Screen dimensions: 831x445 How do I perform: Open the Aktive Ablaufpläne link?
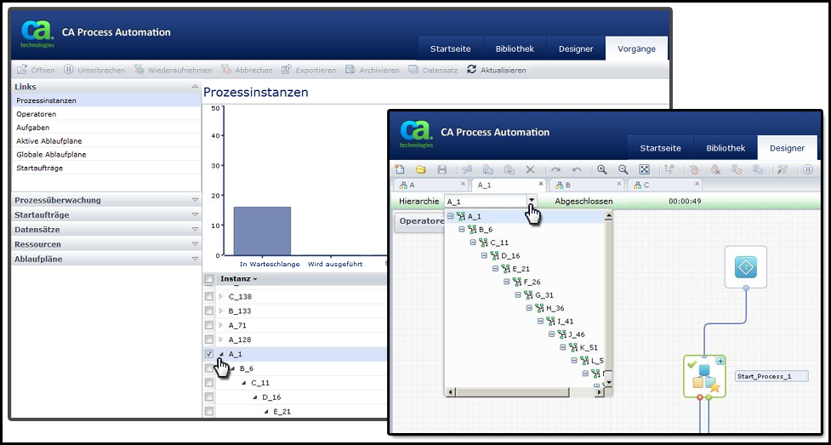(x=48, y=141)
